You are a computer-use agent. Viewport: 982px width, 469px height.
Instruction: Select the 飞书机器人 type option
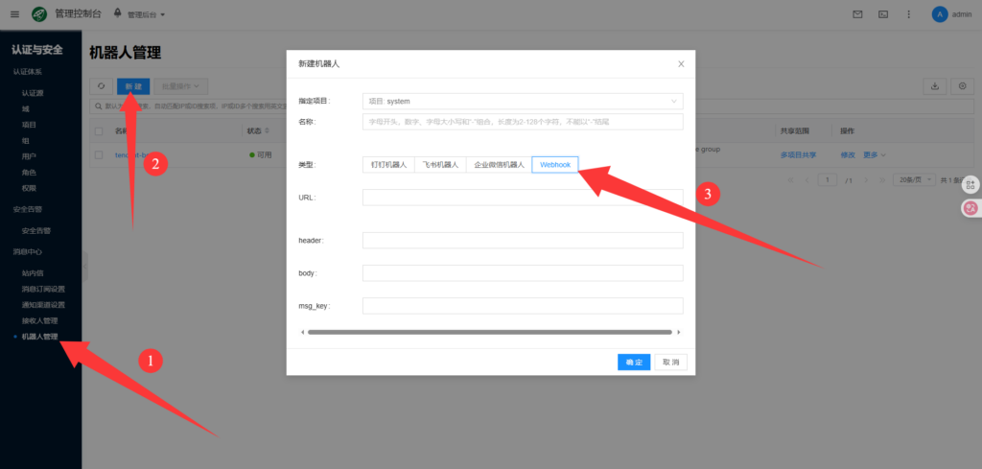tap(441, 164)
